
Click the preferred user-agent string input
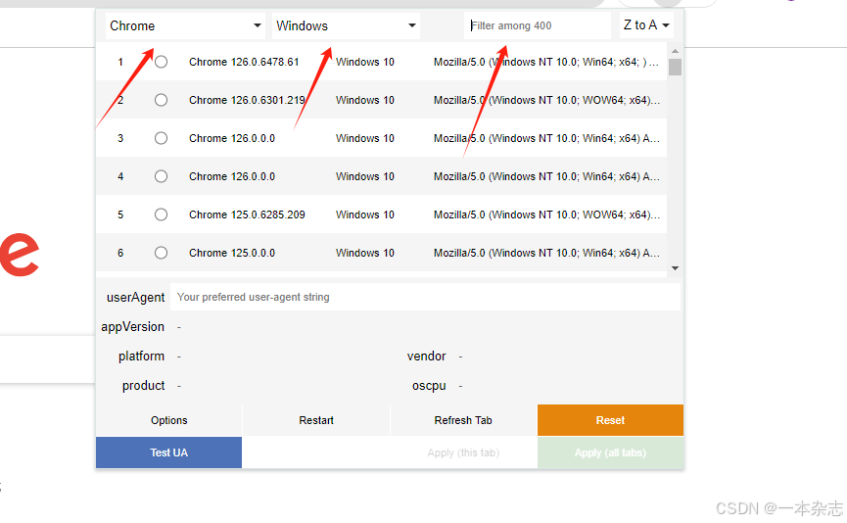[425, 297]
